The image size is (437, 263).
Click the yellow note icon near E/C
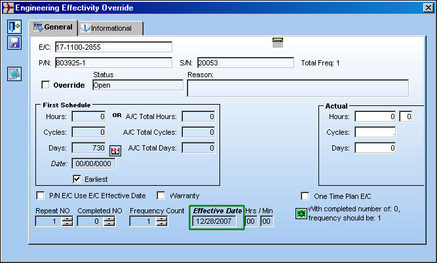(x=278, y=43)
